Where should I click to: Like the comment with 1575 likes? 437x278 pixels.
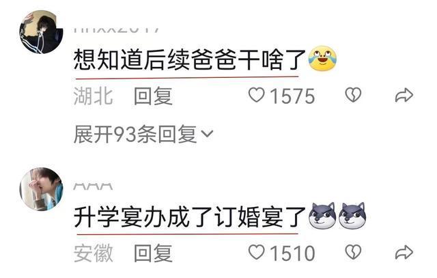257,95
